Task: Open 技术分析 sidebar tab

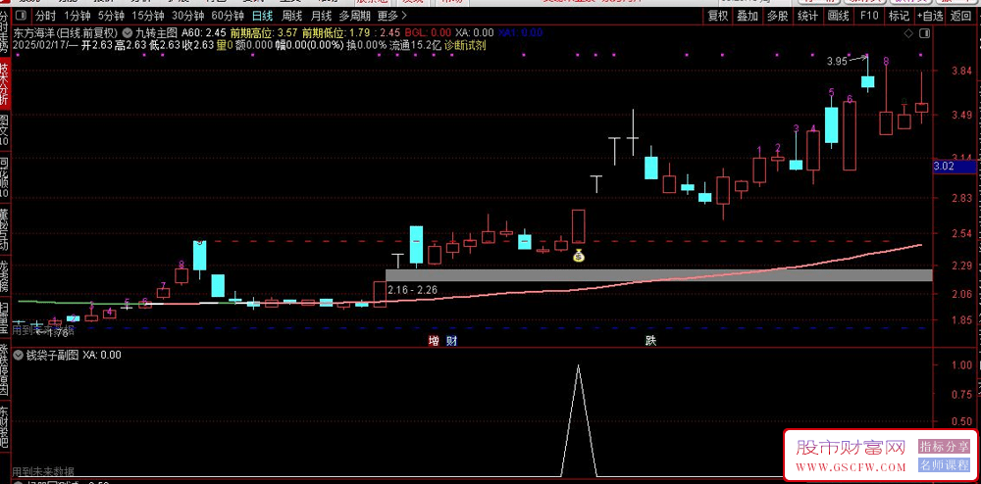Action: point(4,83)
